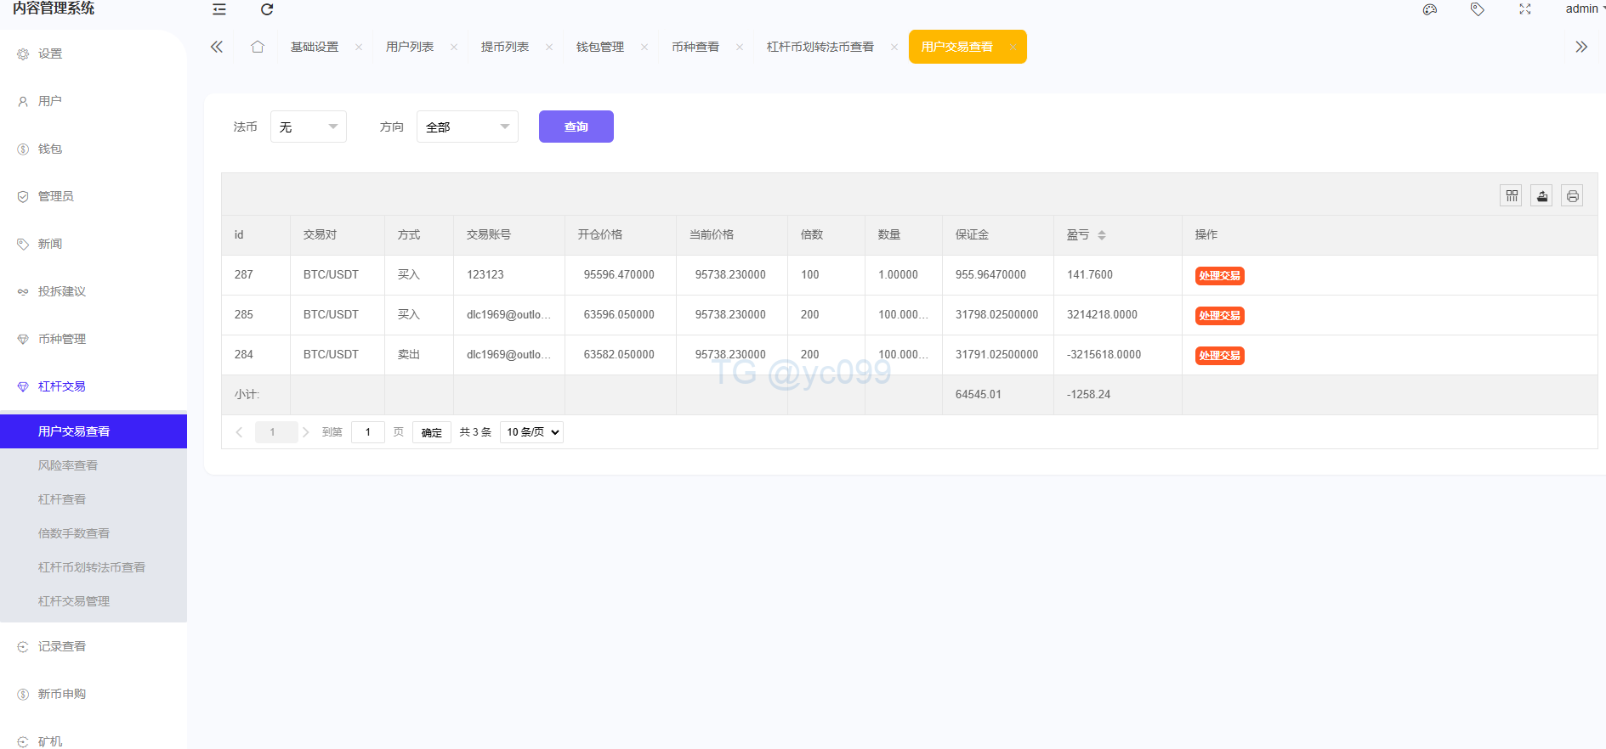
Task: Sort the 盈亏 column
Action: click(1102, 235)
